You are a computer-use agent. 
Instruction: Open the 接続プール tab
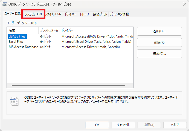(x=100, y=14)
